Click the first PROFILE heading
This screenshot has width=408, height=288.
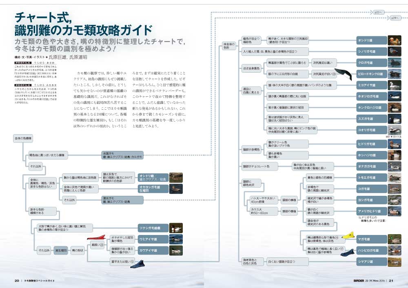pos(23,63)
